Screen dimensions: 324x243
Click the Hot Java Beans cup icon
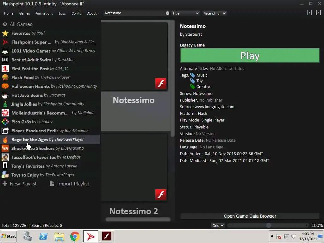pos(5,95)
